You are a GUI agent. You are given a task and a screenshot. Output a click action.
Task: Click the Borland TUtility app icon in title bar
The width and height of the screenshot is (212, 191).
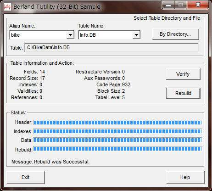7,6
